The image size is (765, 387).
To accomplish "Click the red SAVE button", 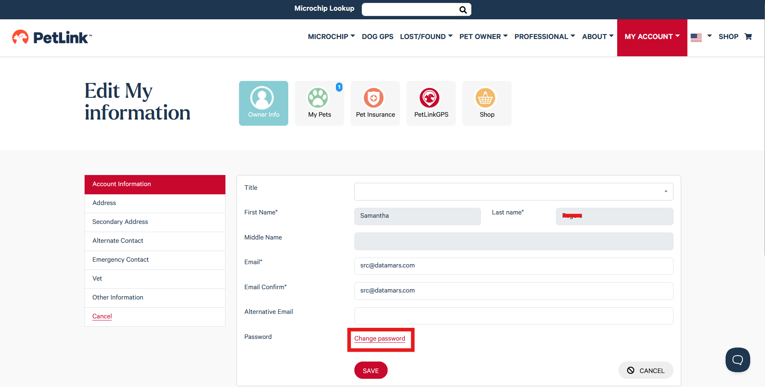I will tap(371, 370).
